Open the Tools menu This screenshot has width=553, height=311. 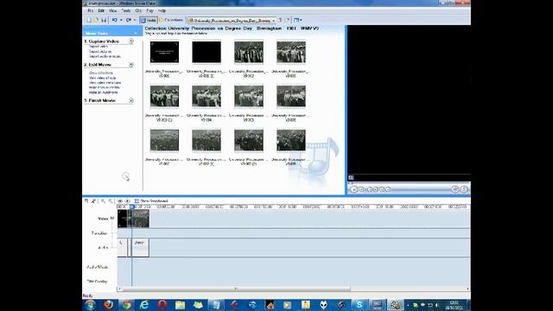tap(126, 11)
